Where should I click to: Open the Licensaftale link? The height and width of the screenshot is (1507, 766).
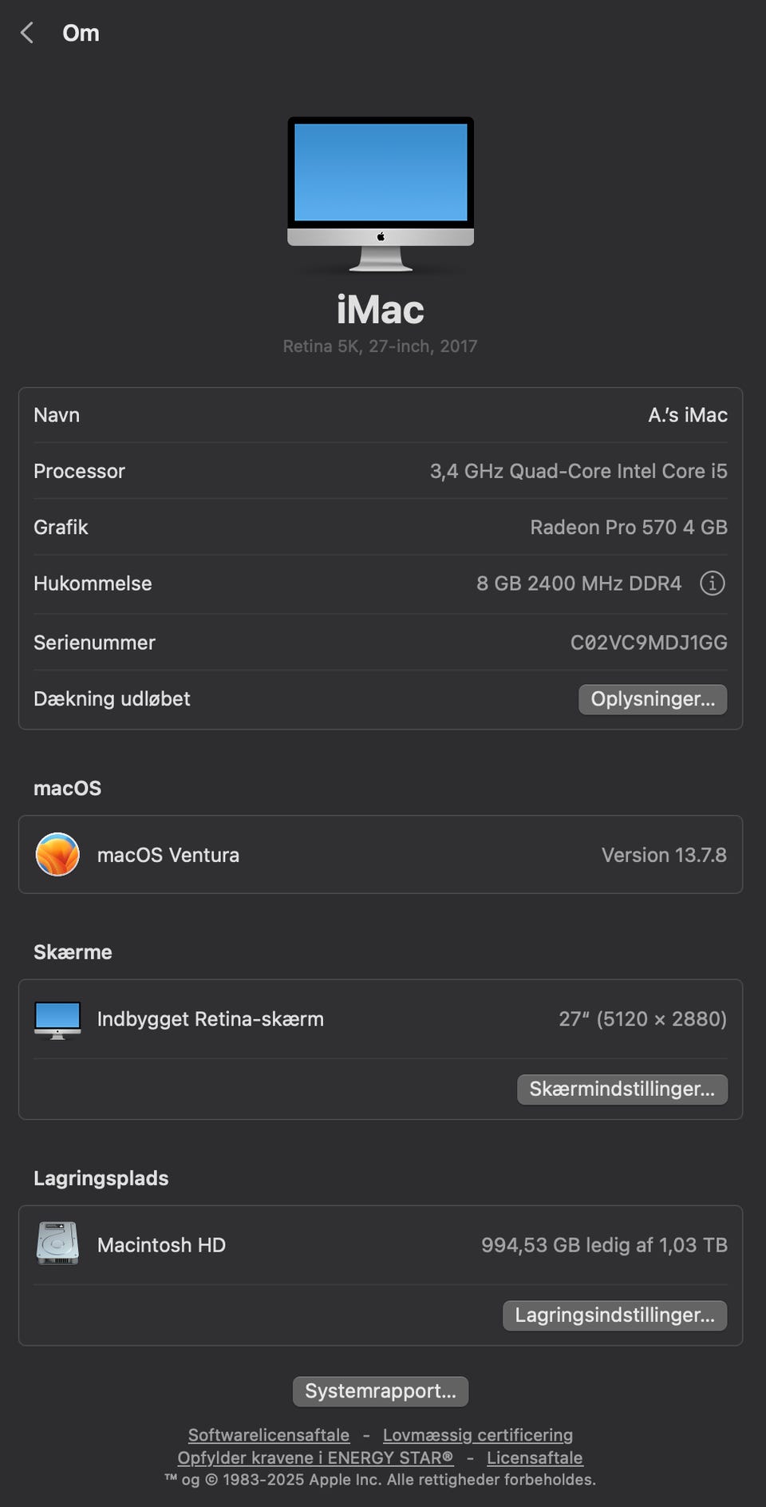(535, 1458)
